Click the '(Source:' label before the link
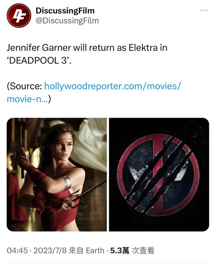The height and width of the screenshot is (269, 216). [x=24, y=86]
